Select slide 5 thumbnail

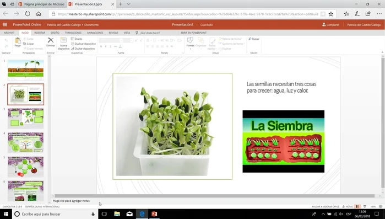pyautogui.click(x=26, y=167)
